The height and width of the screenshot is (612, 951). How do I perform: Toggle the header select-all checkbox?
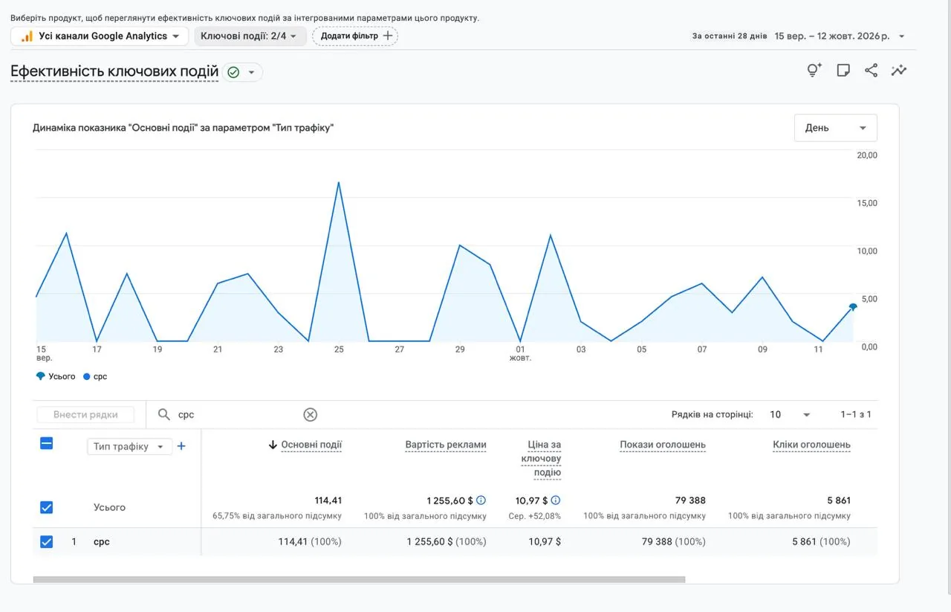point(46,443)
